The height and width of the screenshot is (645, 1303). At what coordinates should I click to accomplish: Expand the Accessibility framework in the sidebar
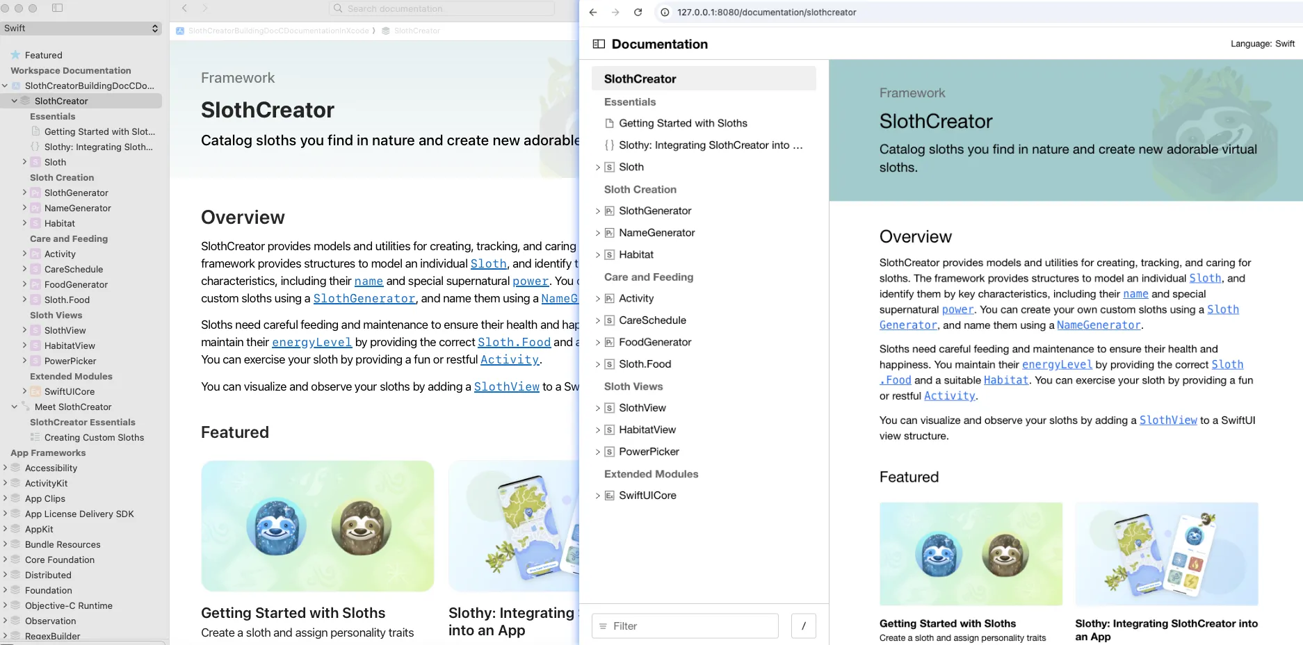[x=6, y=468]
